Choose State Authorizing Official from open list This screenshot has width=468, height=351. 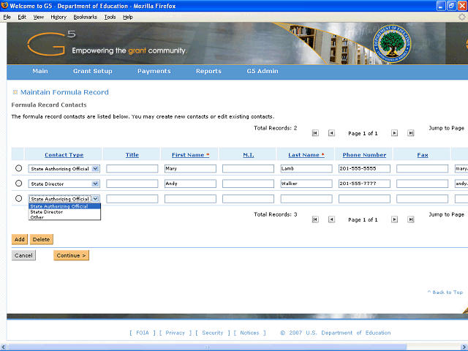pos(64,206)
